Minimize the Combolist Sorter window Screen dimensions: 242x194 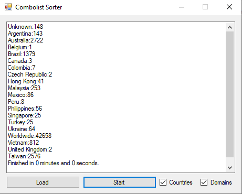(182, 7)
